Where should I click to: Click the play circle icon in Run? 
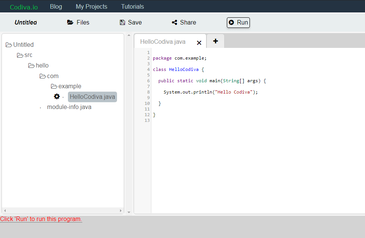pos(231,22)
